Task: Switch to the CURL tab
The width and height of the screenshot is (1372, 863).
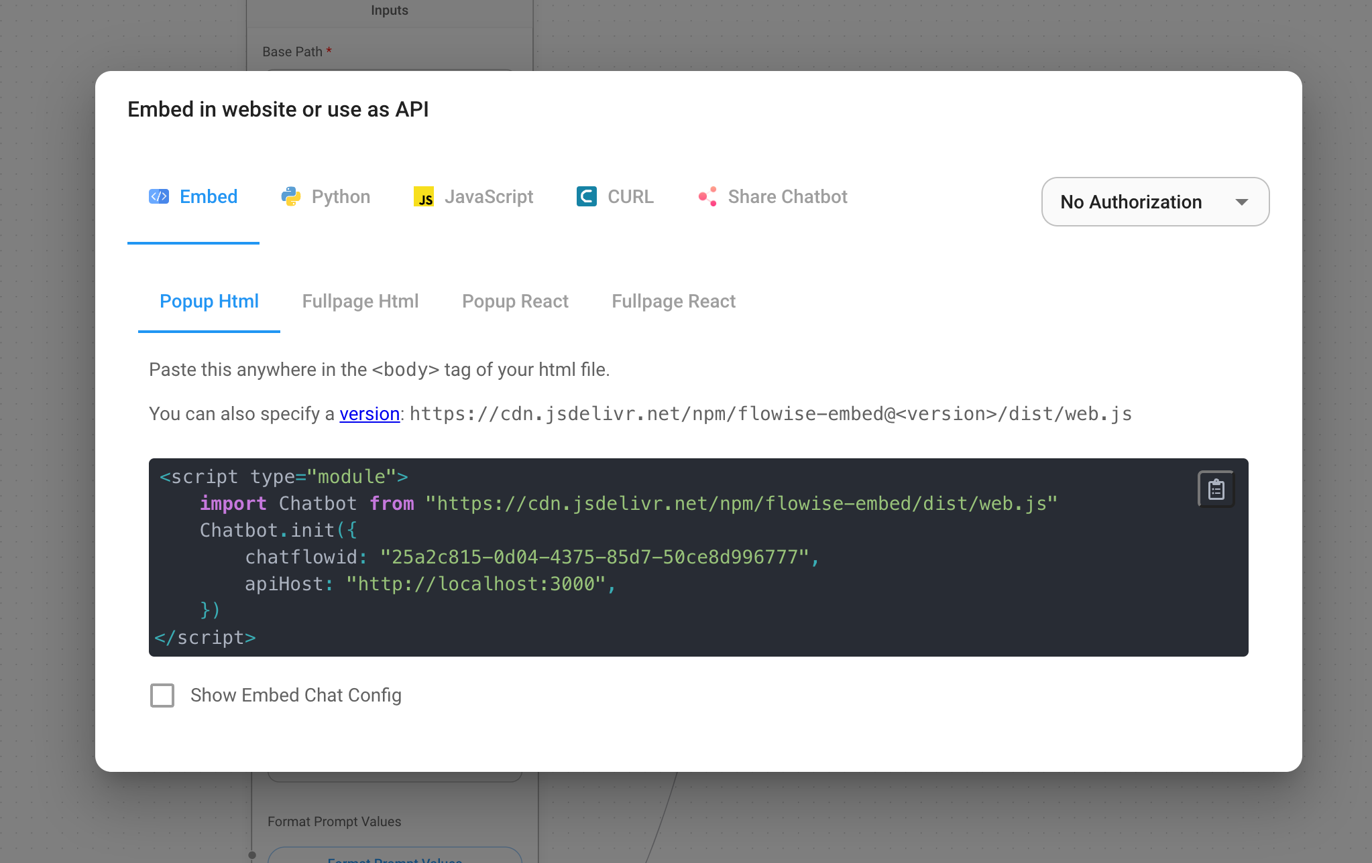Action: [x=616, y=196]
